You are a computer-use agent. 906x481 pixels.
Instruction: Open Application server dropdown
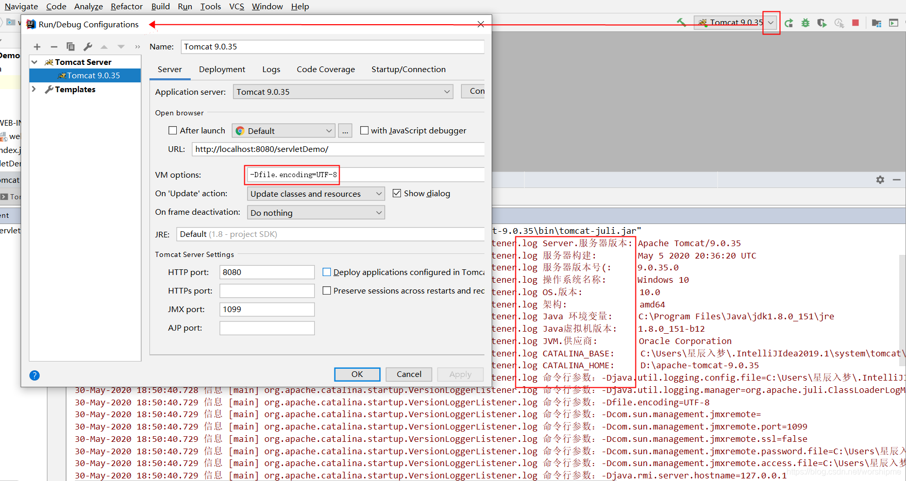[x=343, y=92]
